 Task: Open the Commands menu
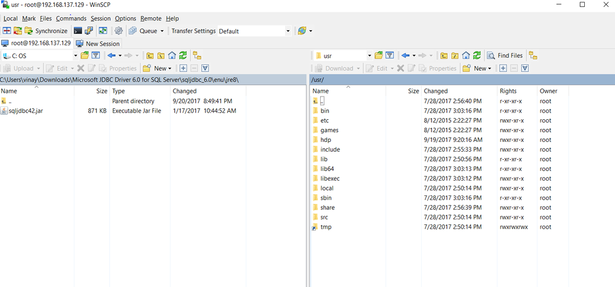[71, 18]
